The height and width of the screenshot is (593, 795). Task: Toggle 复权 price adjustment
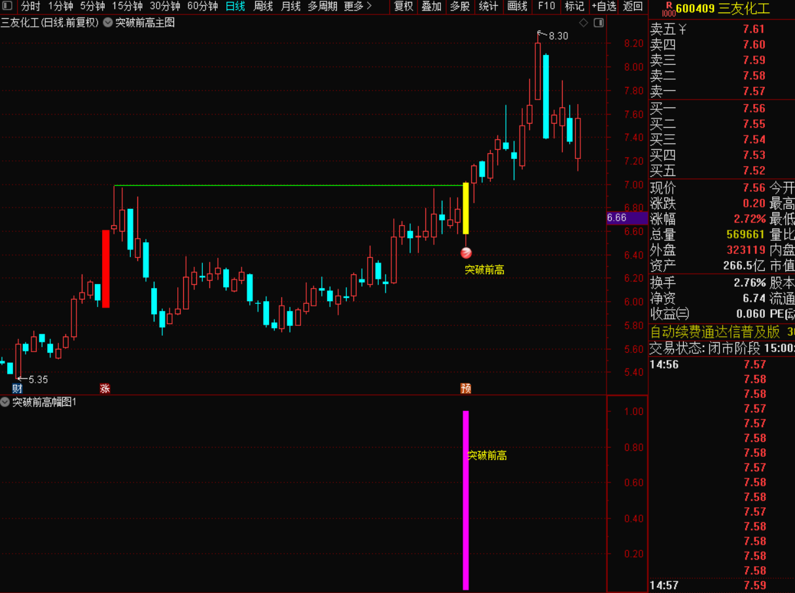404,7
